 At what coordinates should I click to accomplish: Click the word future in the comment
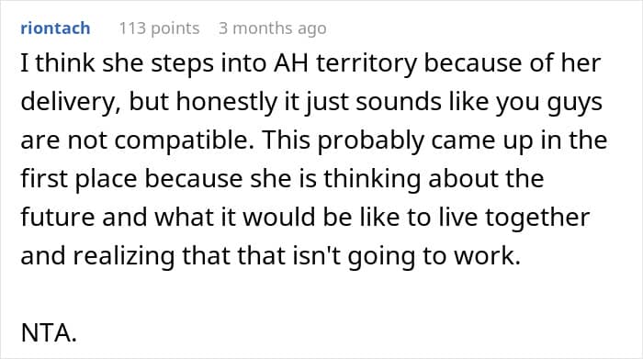[x=57, y=218]
